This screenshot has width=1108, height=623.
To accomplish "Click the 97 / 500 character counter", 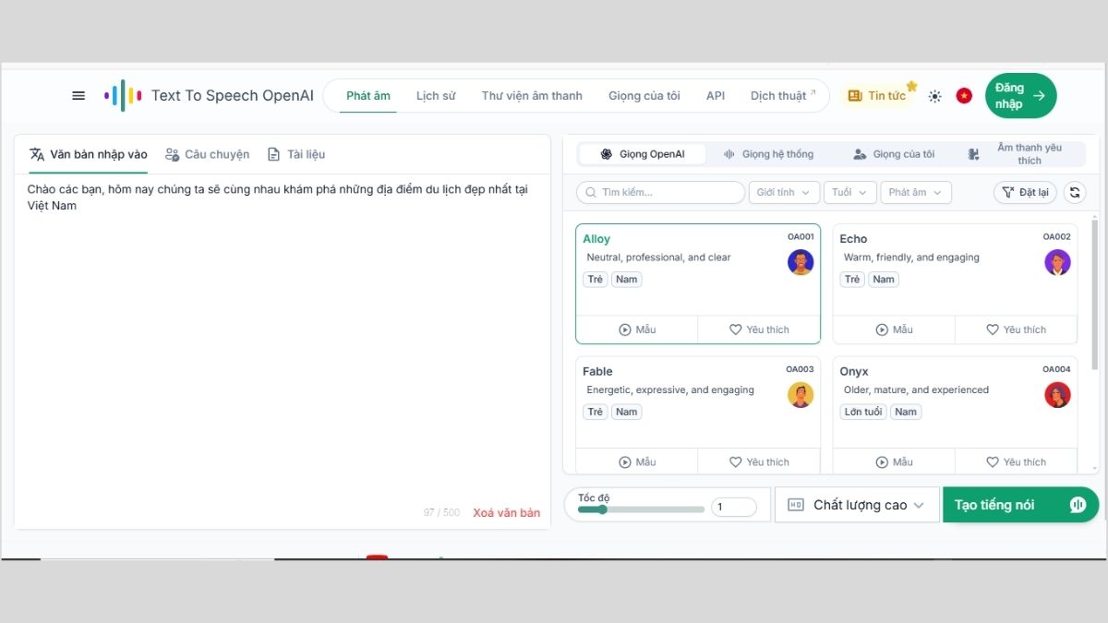I will 441,512.
